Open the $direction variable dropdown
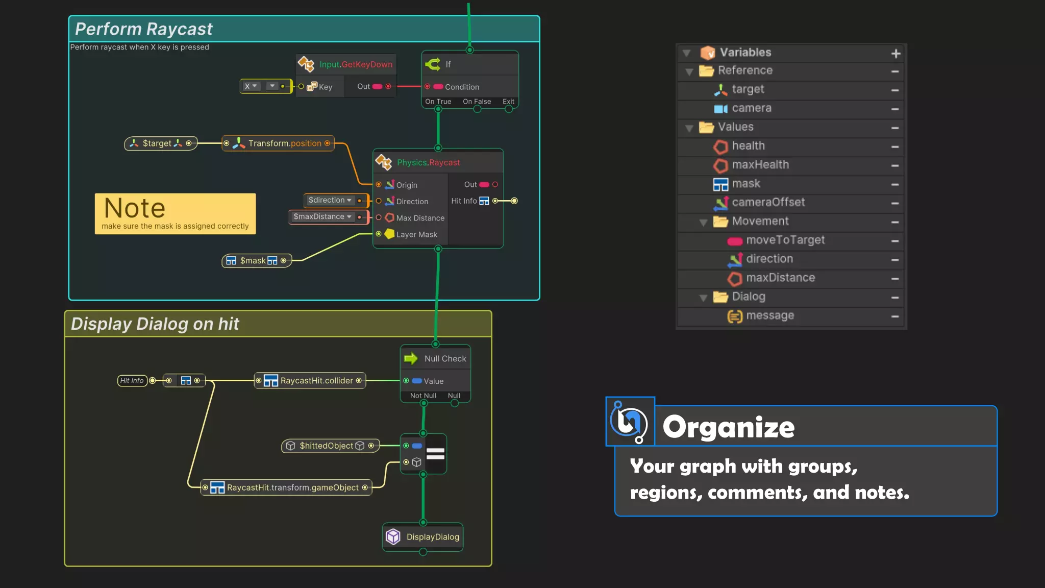Screen dimensions: 1045x588 point(349,201)
